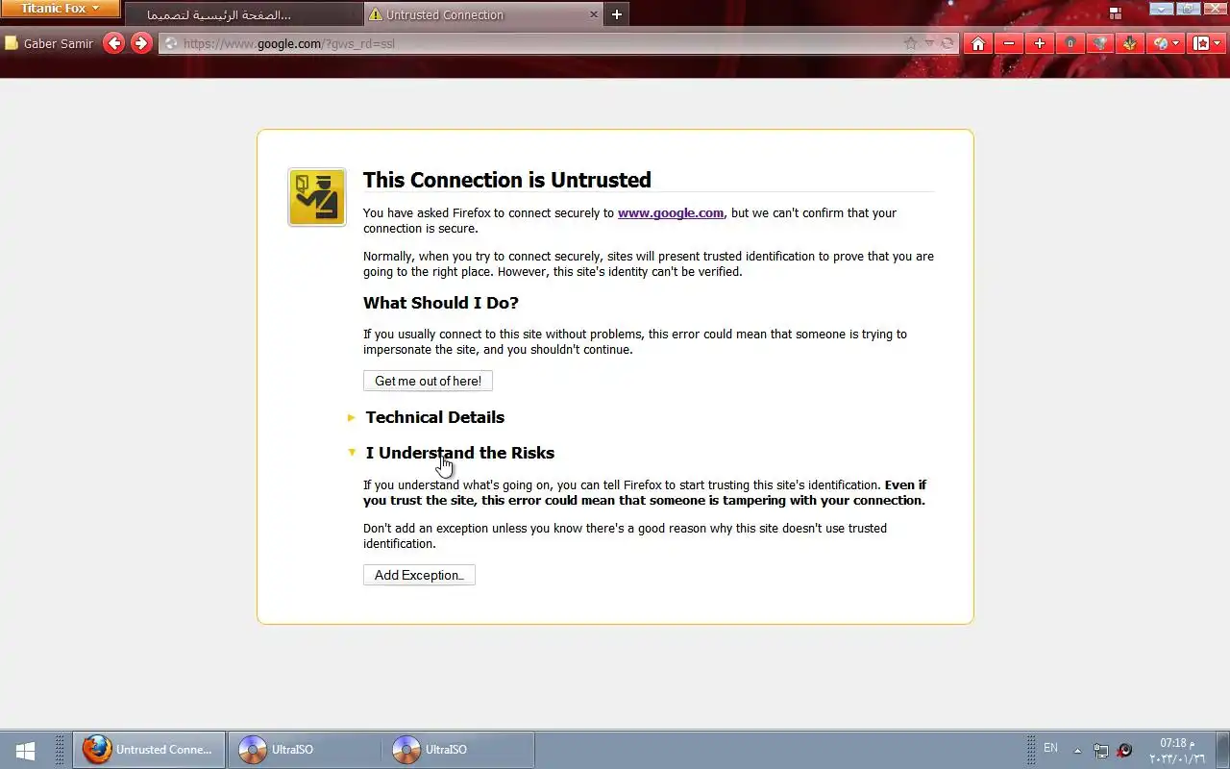Open the tab groups icon
Screen dimensions: 1230x769
point(1116,13)
